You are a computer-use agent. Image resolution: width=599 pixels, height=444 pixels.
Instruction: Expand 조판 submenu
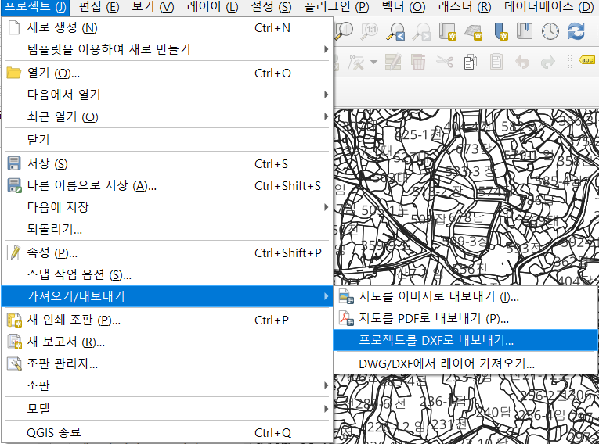168,385
